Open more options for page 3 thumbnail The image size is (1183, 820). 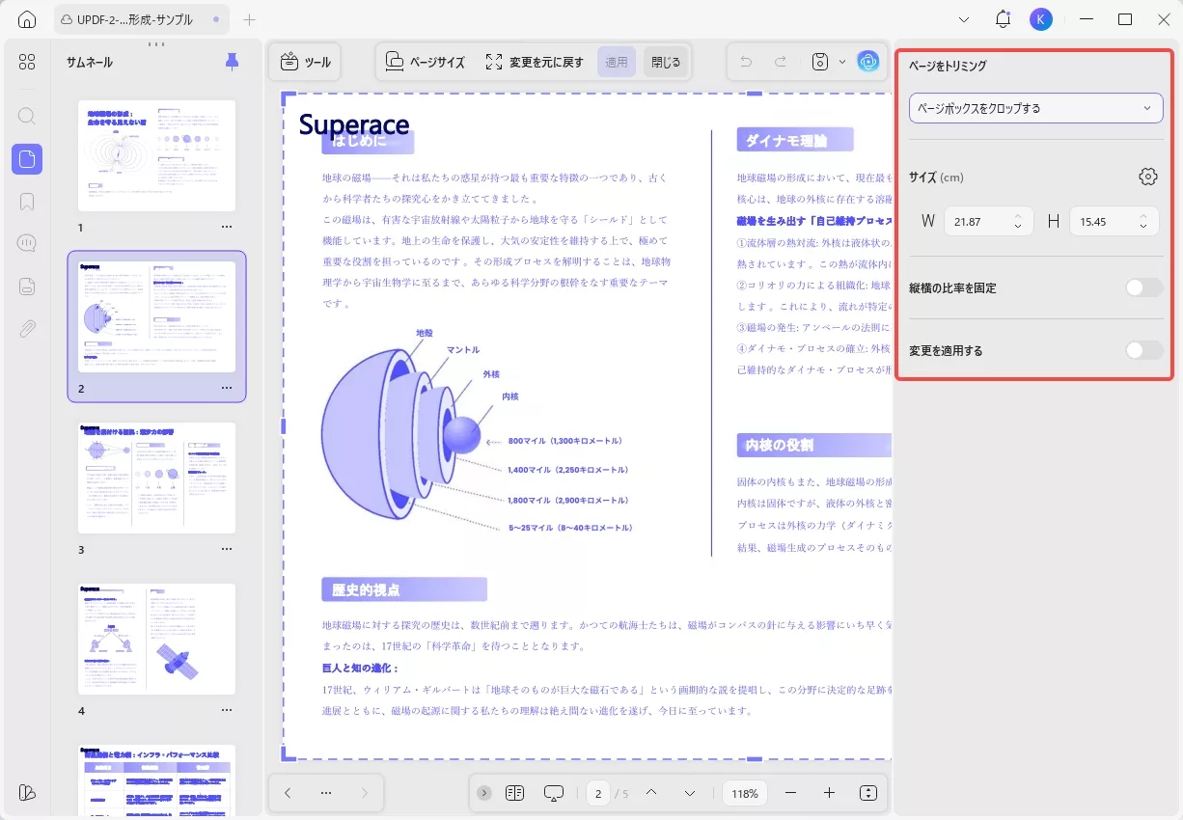[227, 549]
